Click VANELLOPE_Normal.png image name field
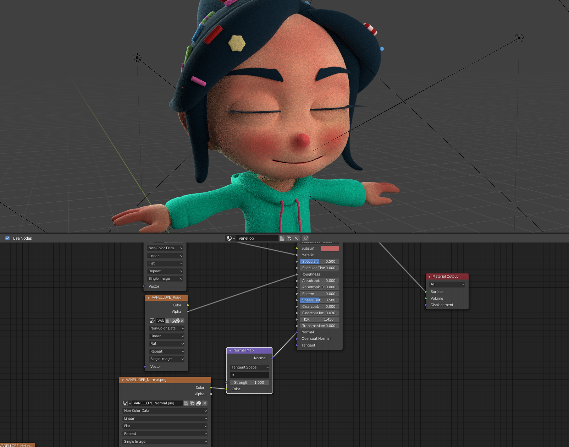This screenshot has height=447, width=569. point(158,403)
